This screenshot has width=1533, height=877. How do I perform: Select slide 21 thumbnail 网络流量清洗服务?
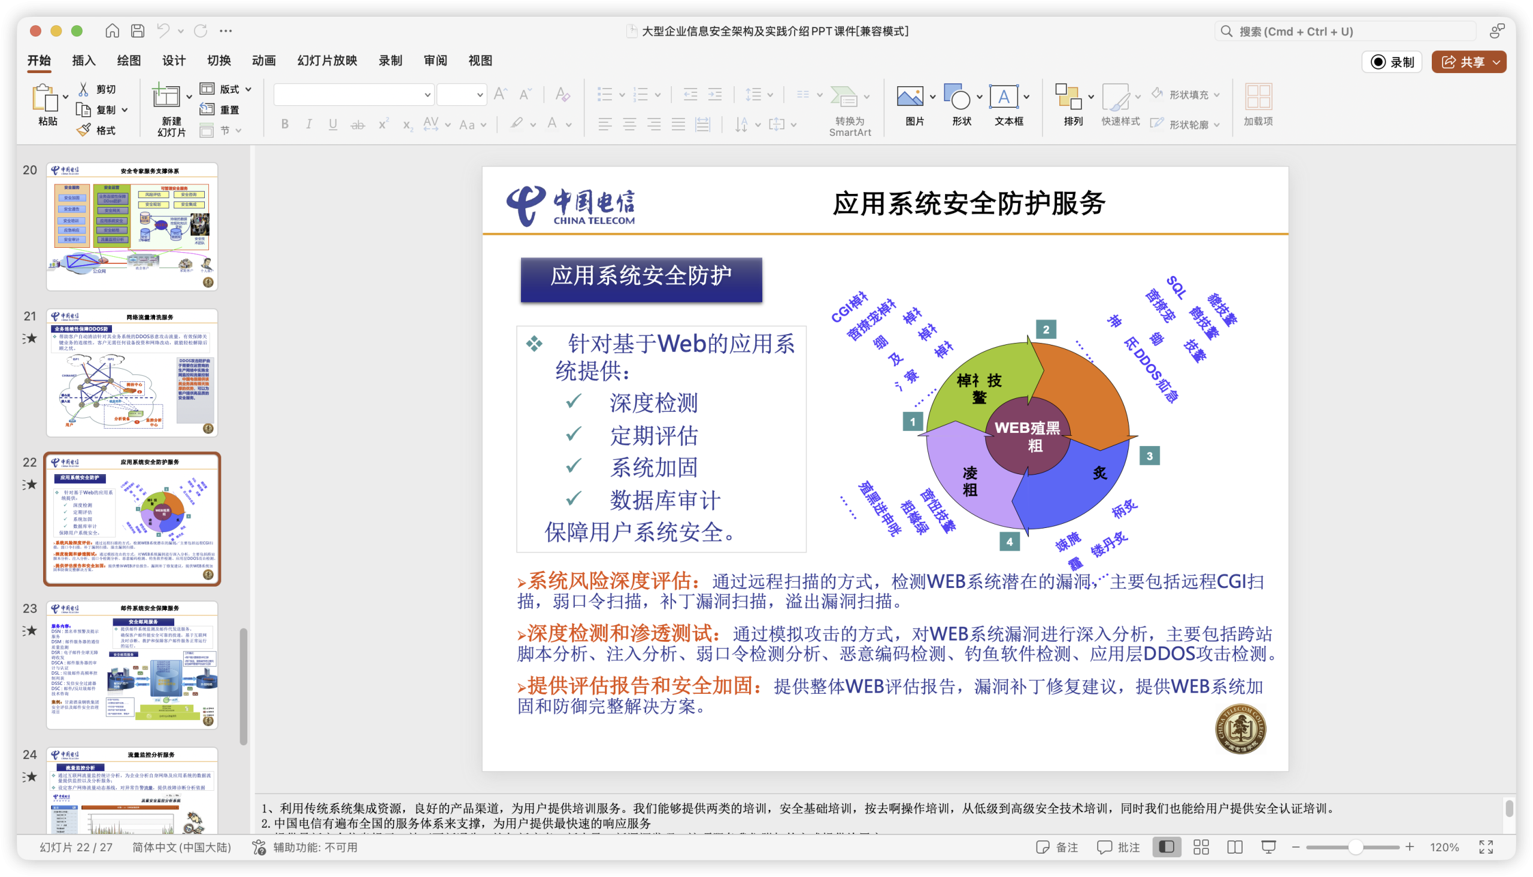(132, 372)
